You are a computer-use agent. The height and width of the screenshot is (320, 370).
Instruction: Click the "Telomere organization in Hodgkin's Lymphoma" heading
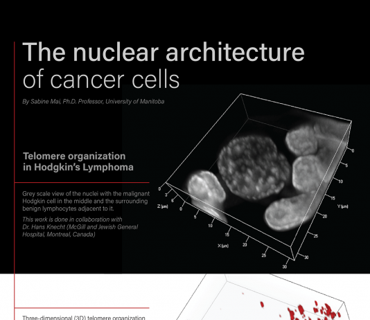coord(78,161)
